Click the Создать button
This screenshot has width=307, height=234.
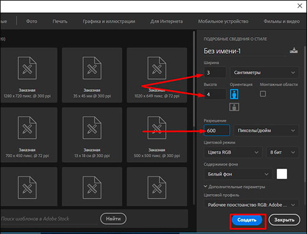pos(247,220)
